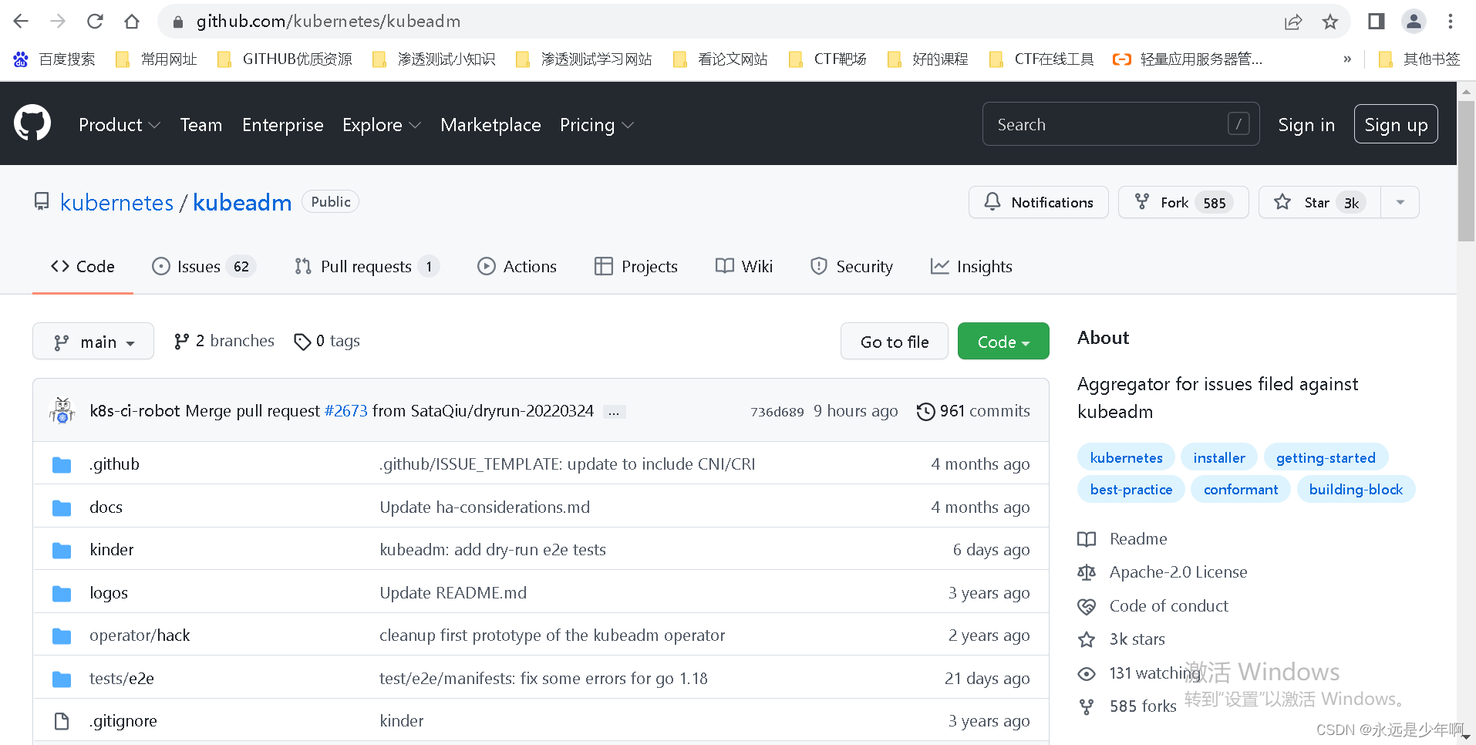
Task: Click the docs folder icon
Action: click(x=62, y=507)
